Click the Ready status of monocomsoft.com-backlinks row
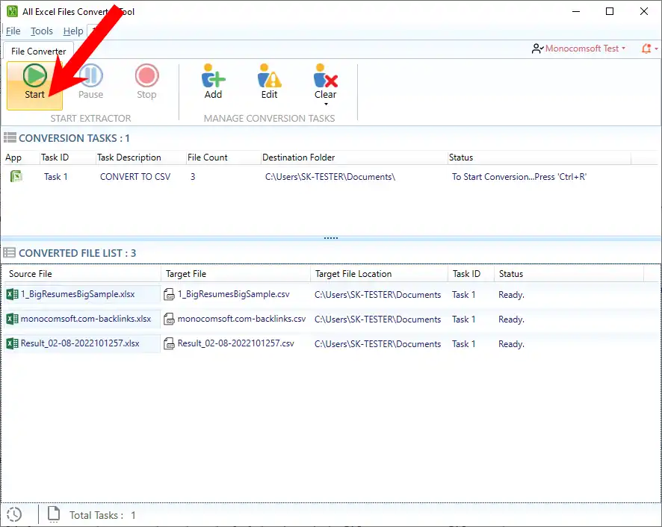The height and width of the screenshot is (527, 662). pyautogui.click(x=511, y=319)
